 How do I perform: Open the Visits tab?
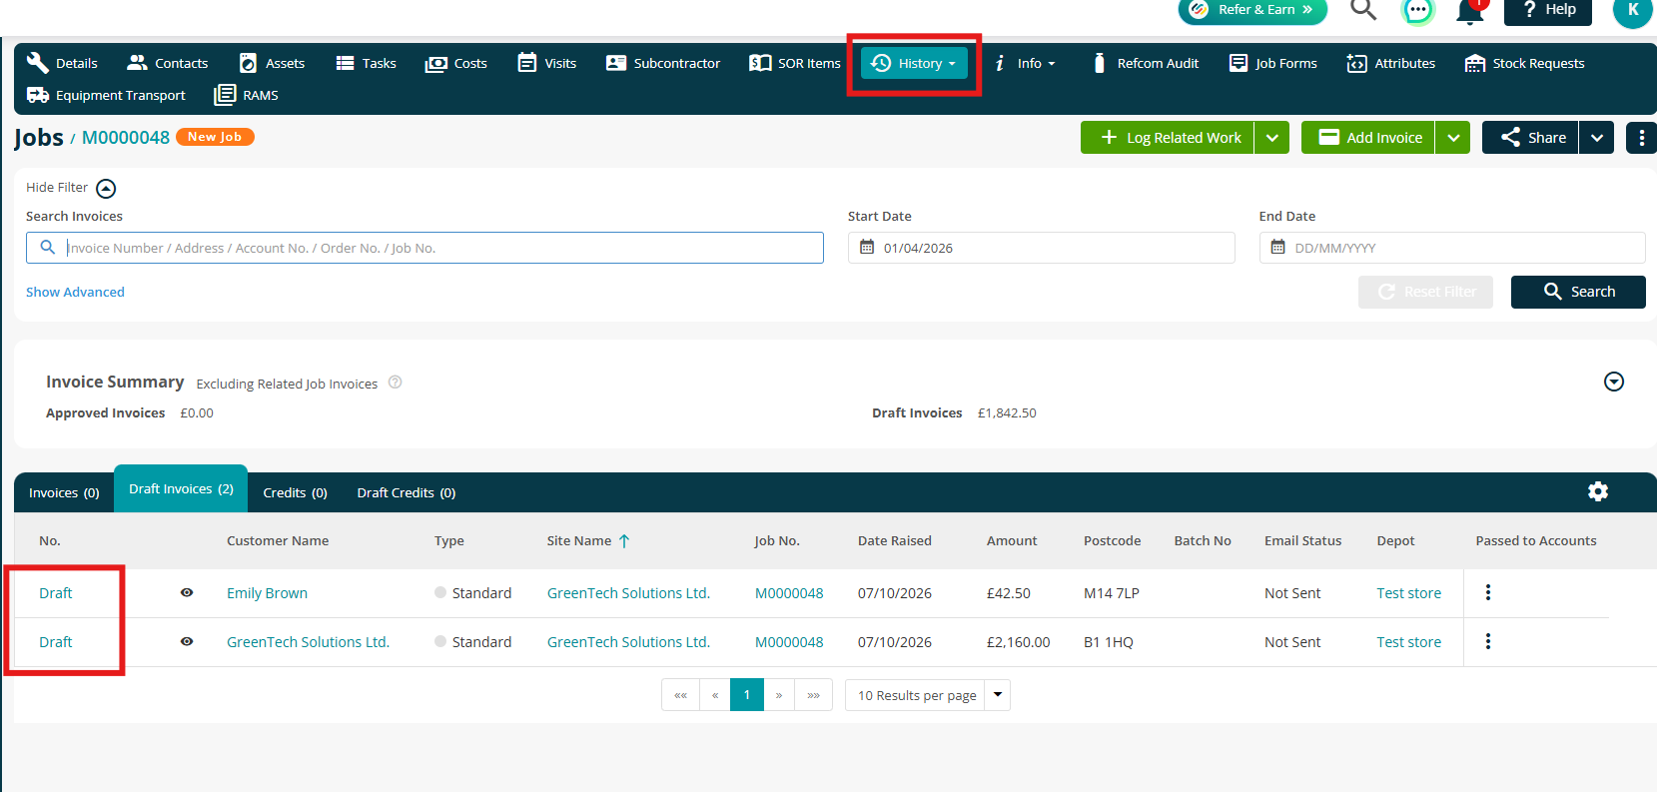pos(547,63)
